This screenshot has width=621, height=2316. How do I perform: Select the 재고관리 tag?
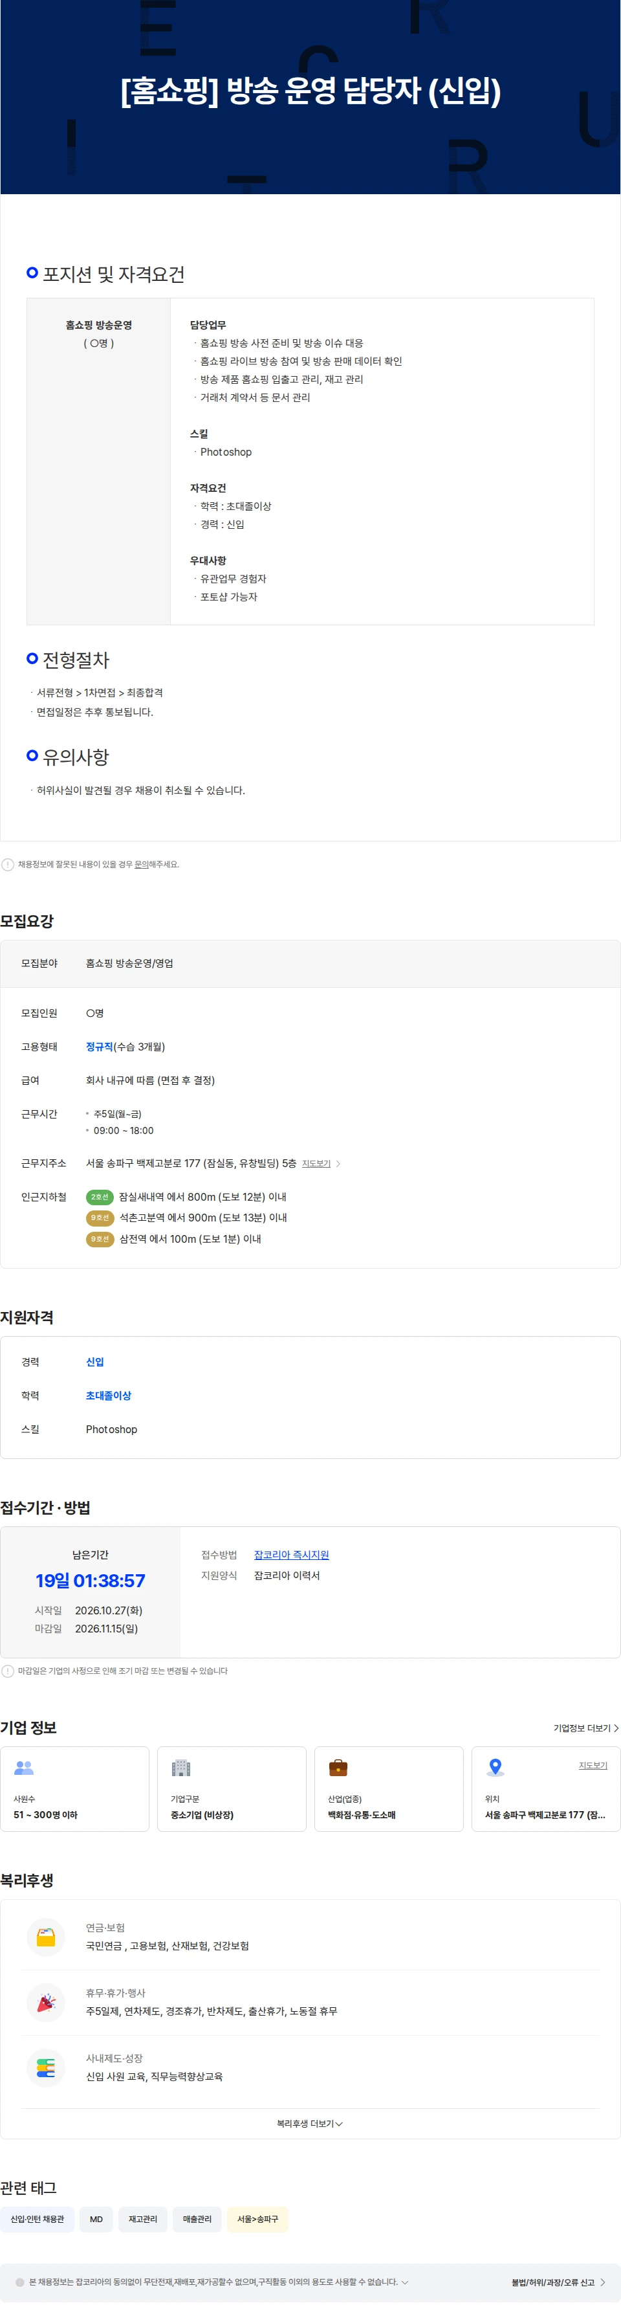(143, 2219)
